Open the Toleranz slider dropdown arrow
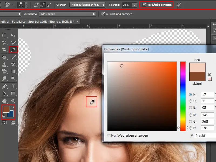Viewport: 216px width, 162px height. point(134,5)
